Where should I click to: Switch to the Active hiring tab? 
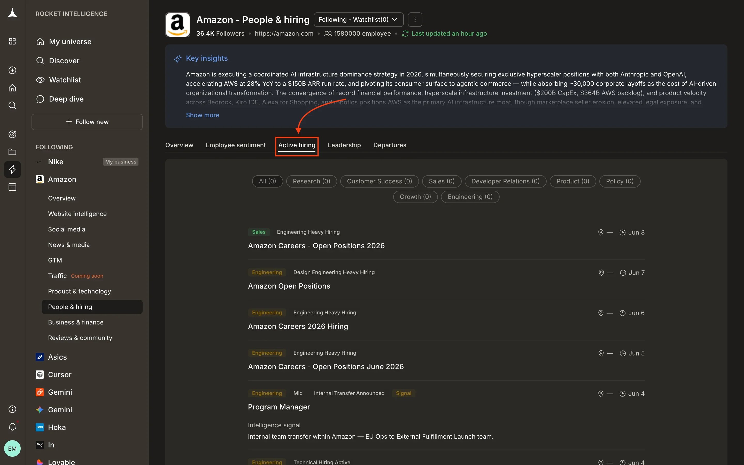click(297, 145)
